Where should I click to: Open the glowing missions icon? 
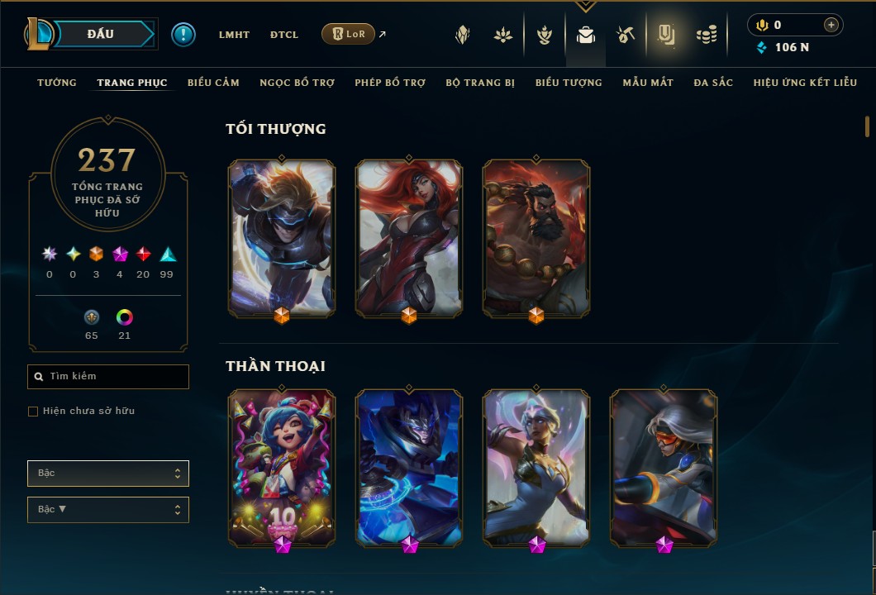(x=666, y=36)
